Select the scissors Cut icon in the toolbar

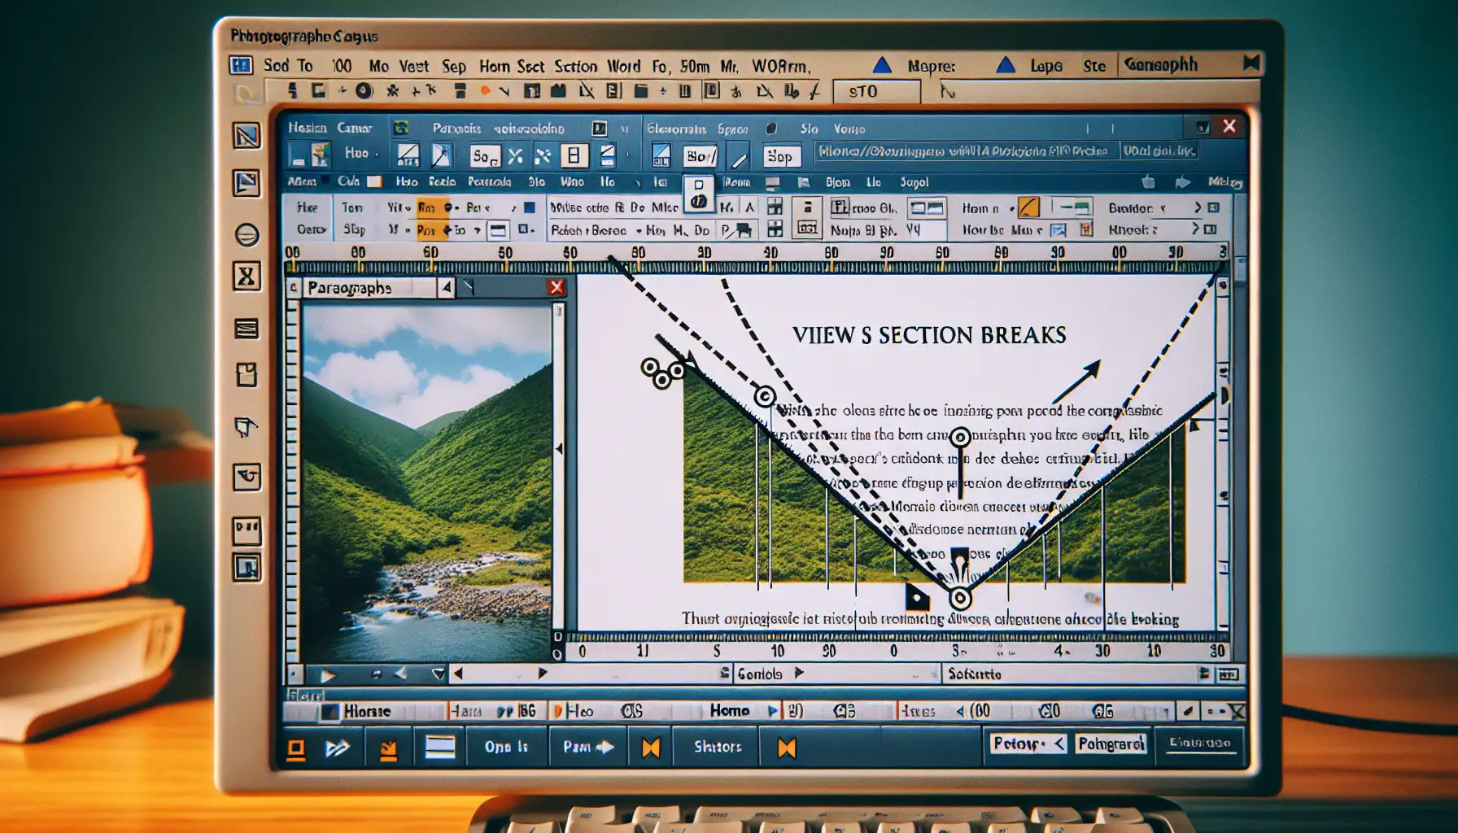tap(513, 154)
